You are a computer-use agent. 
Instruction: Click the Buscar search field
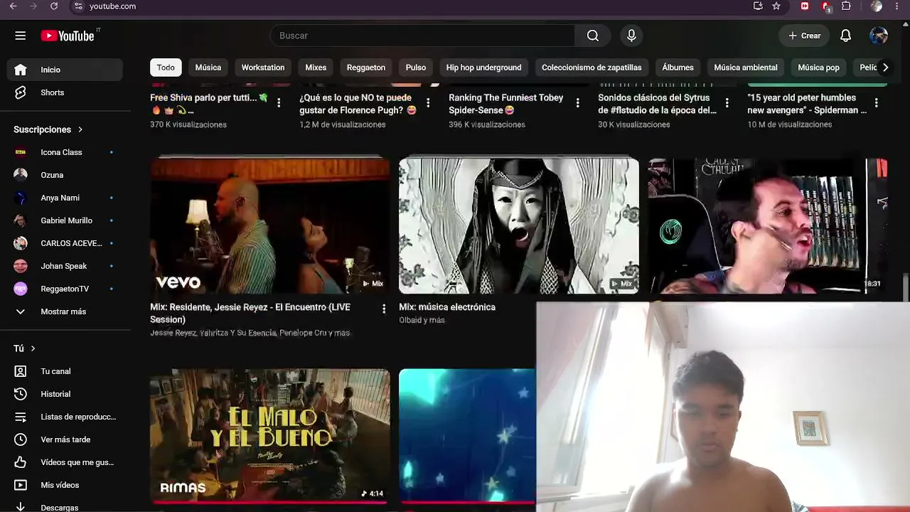tap(423, 36)
